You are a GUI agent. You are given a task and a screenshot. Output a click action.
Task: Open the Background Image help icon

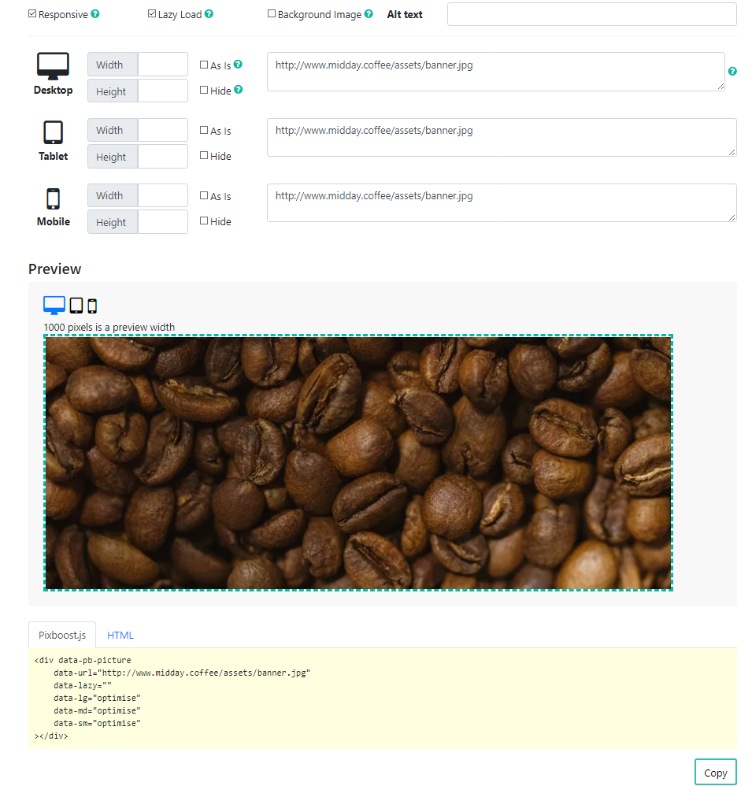pyautogui.click(x=369, y=14)
